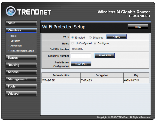Open WiFi Protected Setup link
This screenshot has height=121, width=157.
[x=22, y=51]
